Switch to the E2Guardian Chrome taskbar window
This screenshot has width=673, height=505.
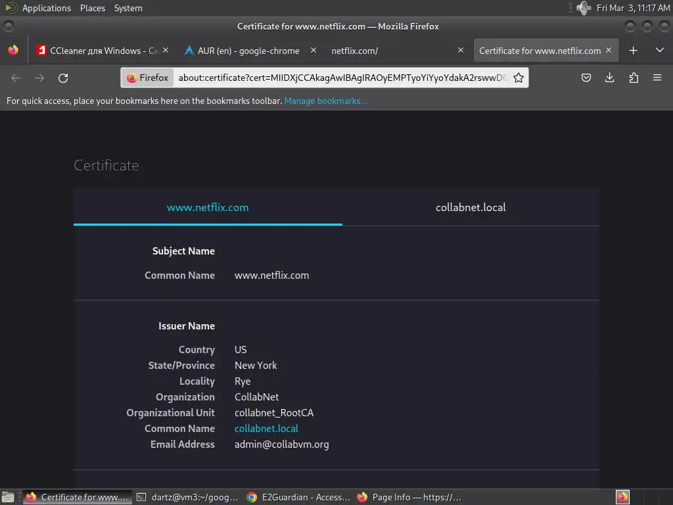[299, 497]
